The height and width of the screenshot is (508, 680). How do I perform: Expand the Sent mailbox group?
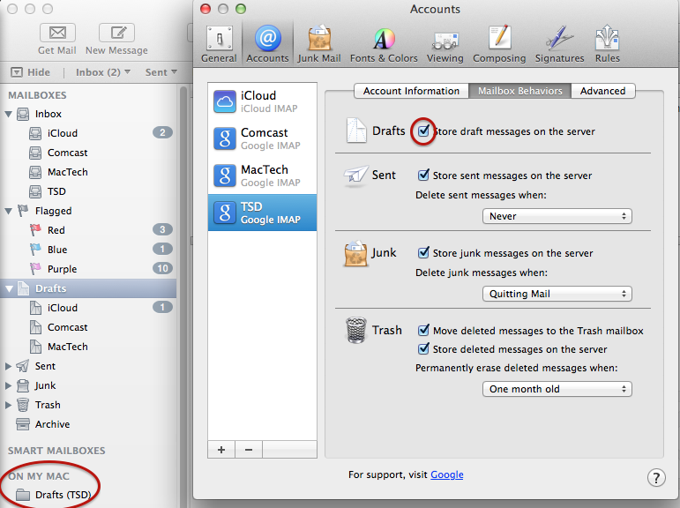(x=8, y=366)
